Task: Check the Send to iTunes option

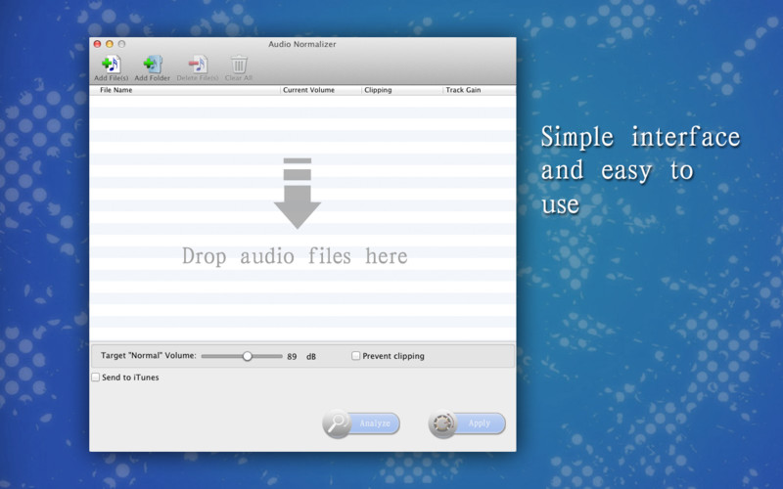Action: click(x=95, y=378)
